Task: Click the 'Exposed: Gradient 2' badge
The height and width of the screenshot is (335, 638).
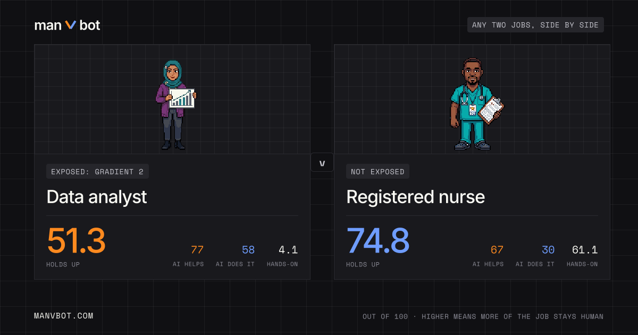Action: pyautogui.click(x=98, y=171)
